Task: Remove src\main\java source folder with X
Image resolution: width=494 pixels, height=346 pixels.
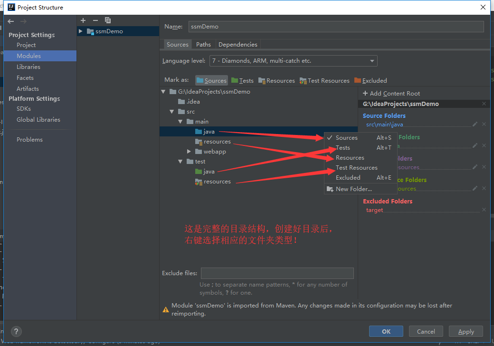Action: coord(484,124)
